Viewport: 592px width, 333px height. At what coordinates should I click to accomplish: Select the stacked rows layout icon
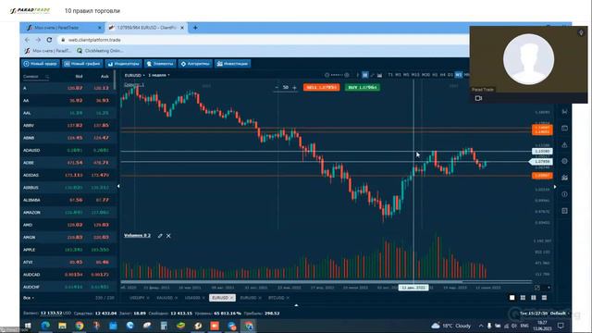pyautogui.click(x=545, y=298)
